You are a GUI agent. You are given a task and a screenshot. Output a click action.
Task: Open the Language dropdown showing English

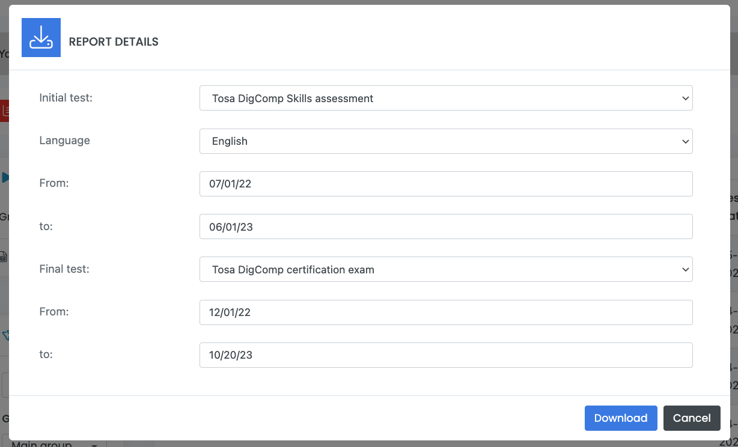[446, 141]
